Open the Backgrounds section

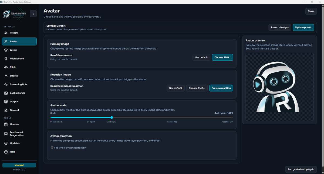(x=19, y=93)
